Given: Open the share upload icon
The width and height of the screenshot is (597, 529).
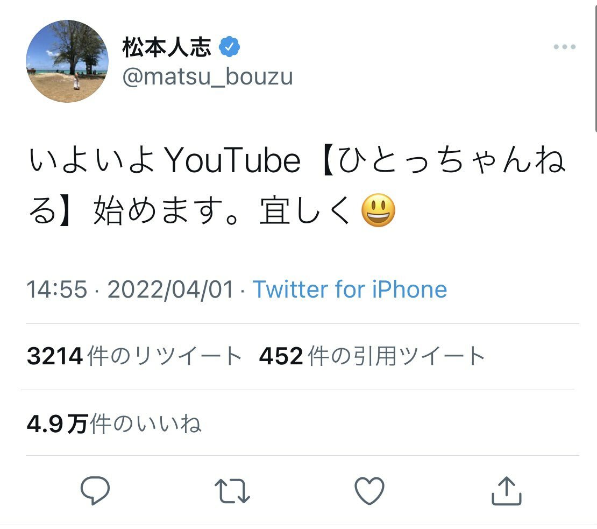Looking at the screenshot, I should pyautogui.click(x=507, y=490).
